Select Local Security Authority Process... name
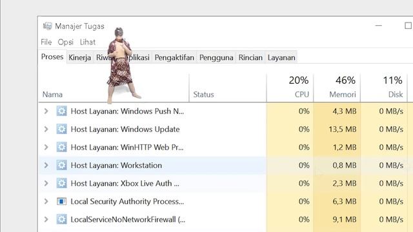The image size is (413, 232). point(127,202)
